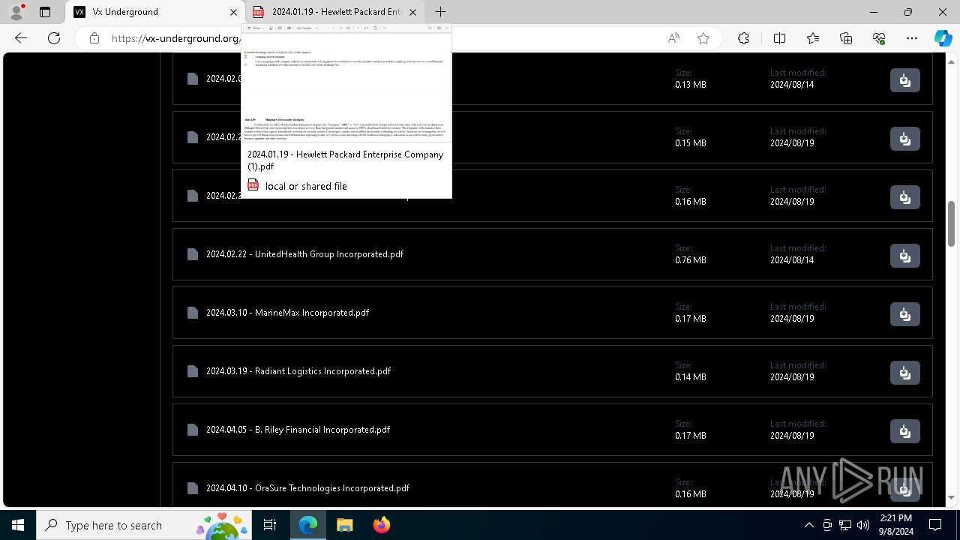The image size is (960, 540).
Task: Open the Extensions menu
Action: [x=743, y=38]
